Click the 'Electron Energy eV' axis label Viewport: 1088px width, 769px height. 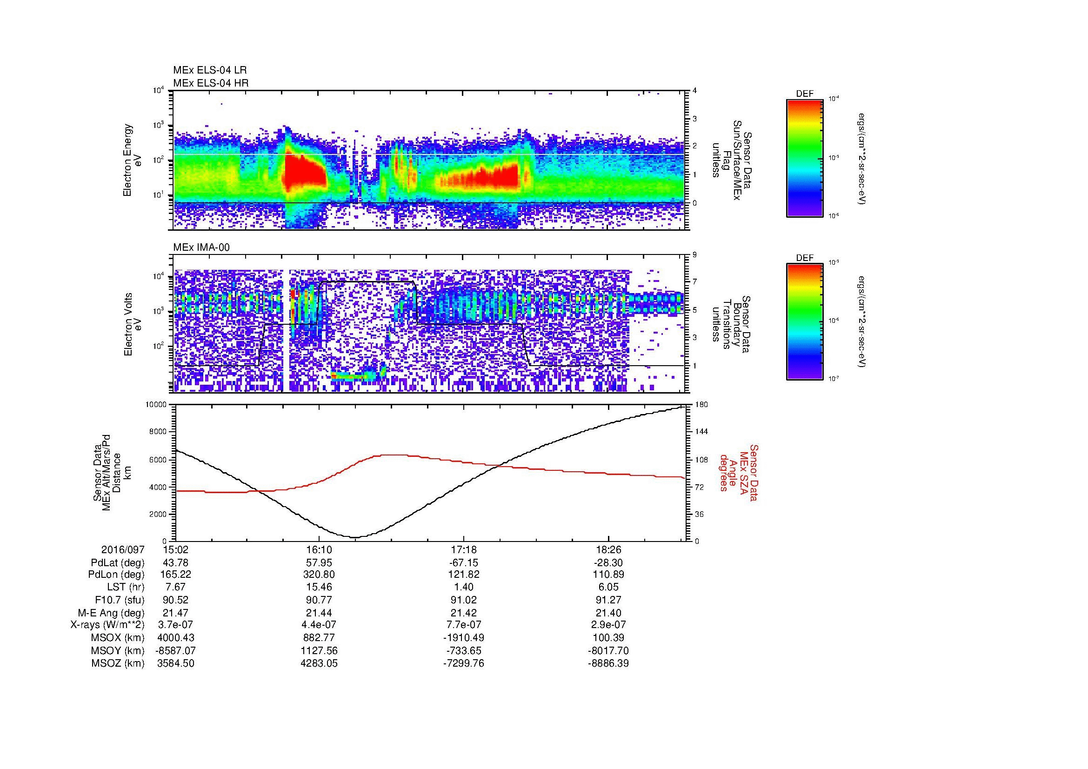133,160
